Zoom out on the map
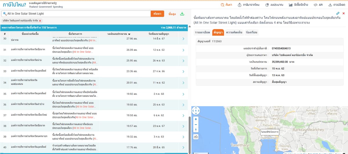 click(x=196, y=124)
